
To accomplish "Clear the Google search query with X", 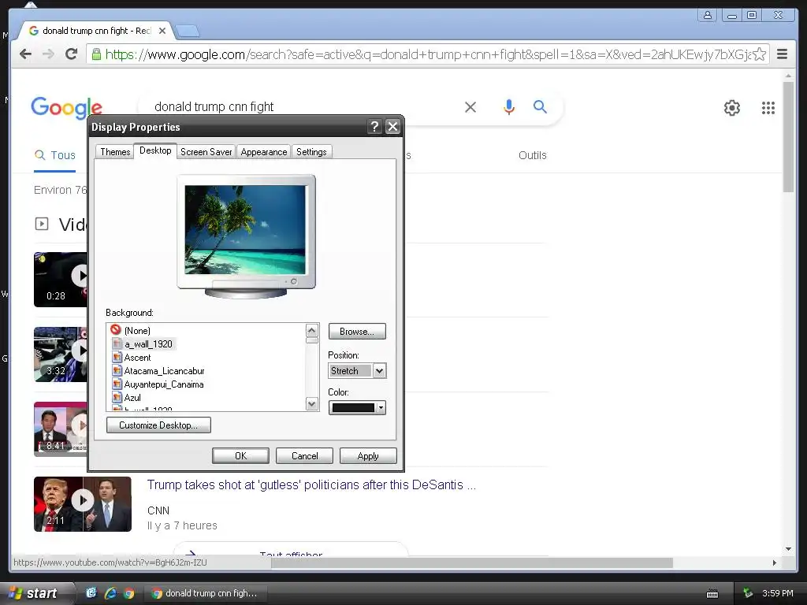I will [470, 107].
